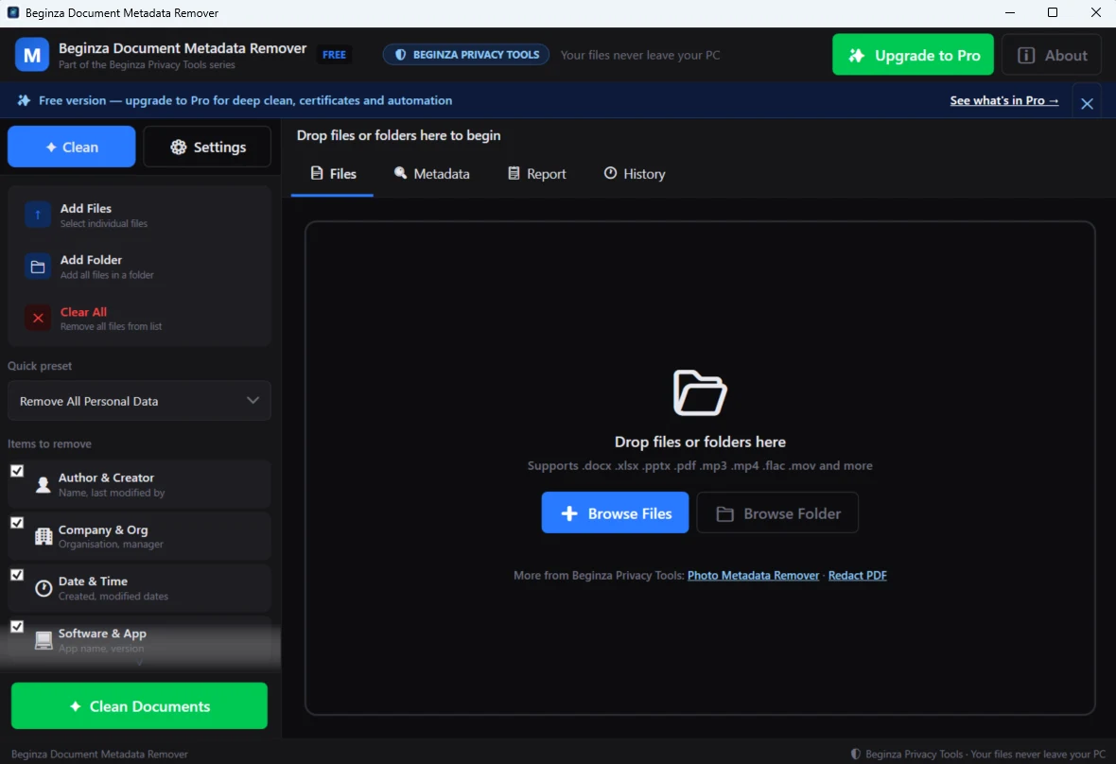The width and height of the screenshot is (1116, 764).
Task: Open the About button
Action: [1052, 55]
